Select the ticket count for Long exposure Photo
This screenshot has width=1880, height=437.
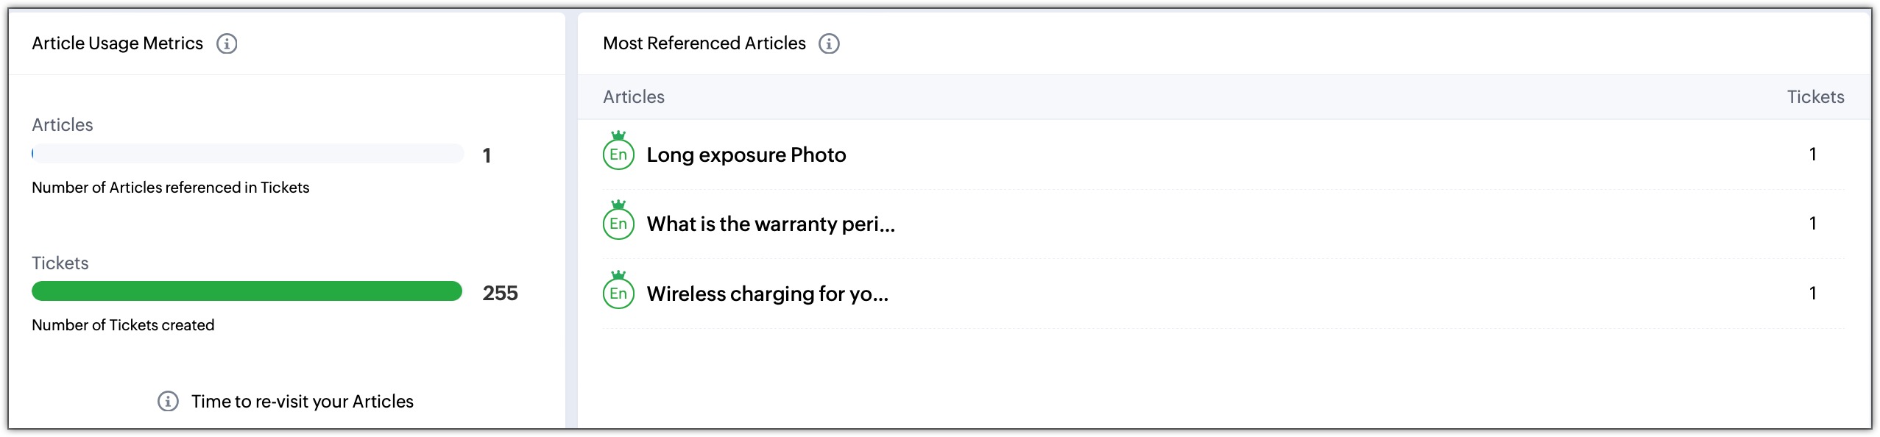(1812, 154)
